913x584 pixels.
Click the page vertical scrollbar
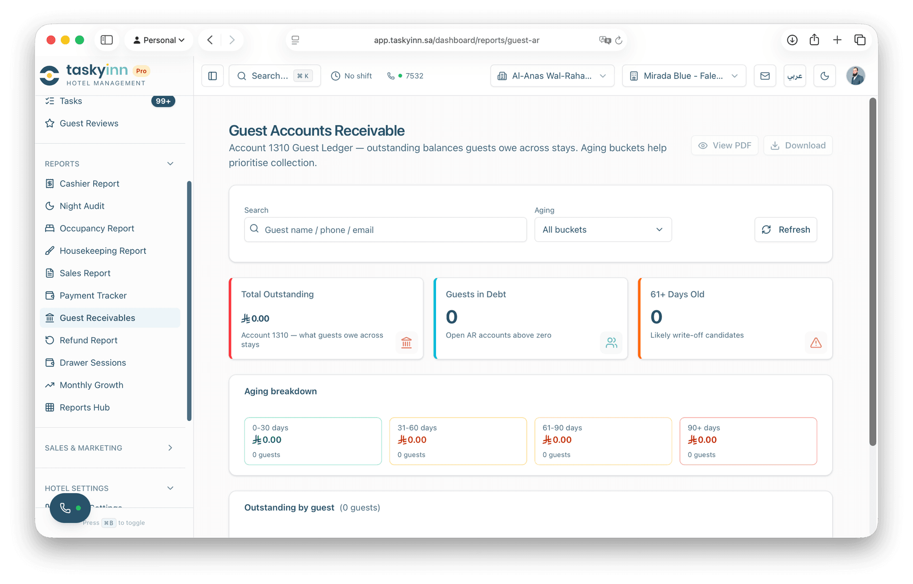coord(872,271)
